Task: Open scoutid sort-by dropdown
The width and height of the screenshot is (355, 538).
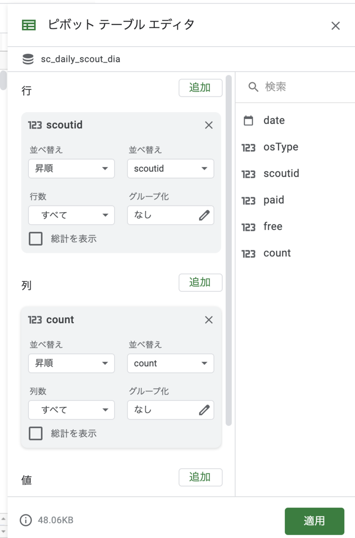Action: click(x=171, y=169)
